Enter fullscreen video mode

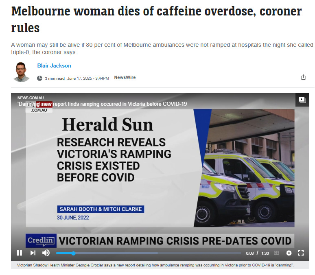(x=301, y=253)
